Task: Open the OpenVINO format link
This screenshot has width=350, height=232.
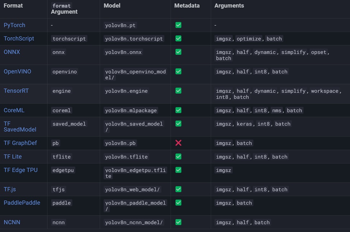Action: [18, 71]
